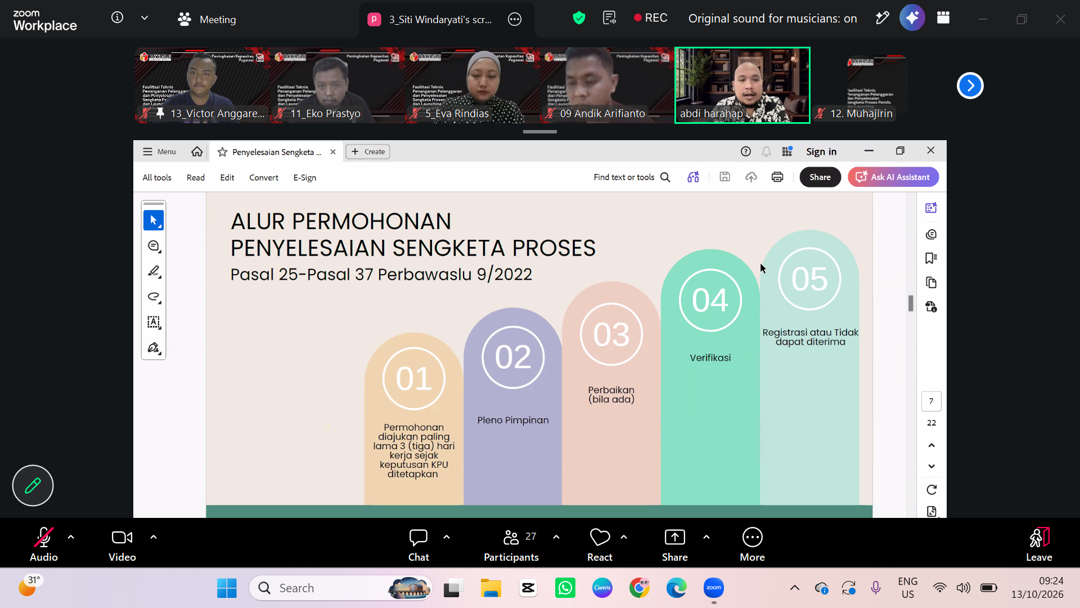Open meeting info dropdown chevron in title bar

pos(145,18)
